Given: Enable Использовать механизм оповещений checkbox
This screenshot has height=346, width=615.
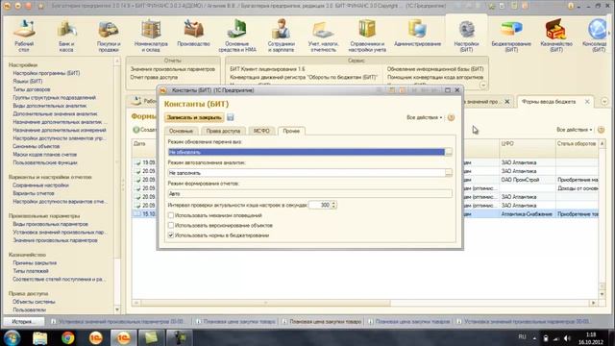Looking at the screenshot, I should click(171, 215).
